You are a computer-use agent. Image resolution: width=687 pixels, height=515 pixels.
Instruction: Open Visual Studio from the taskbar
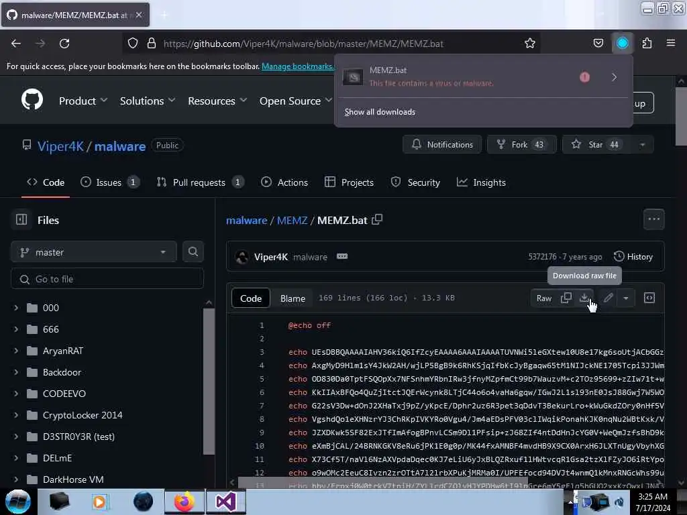click(225, 502)
